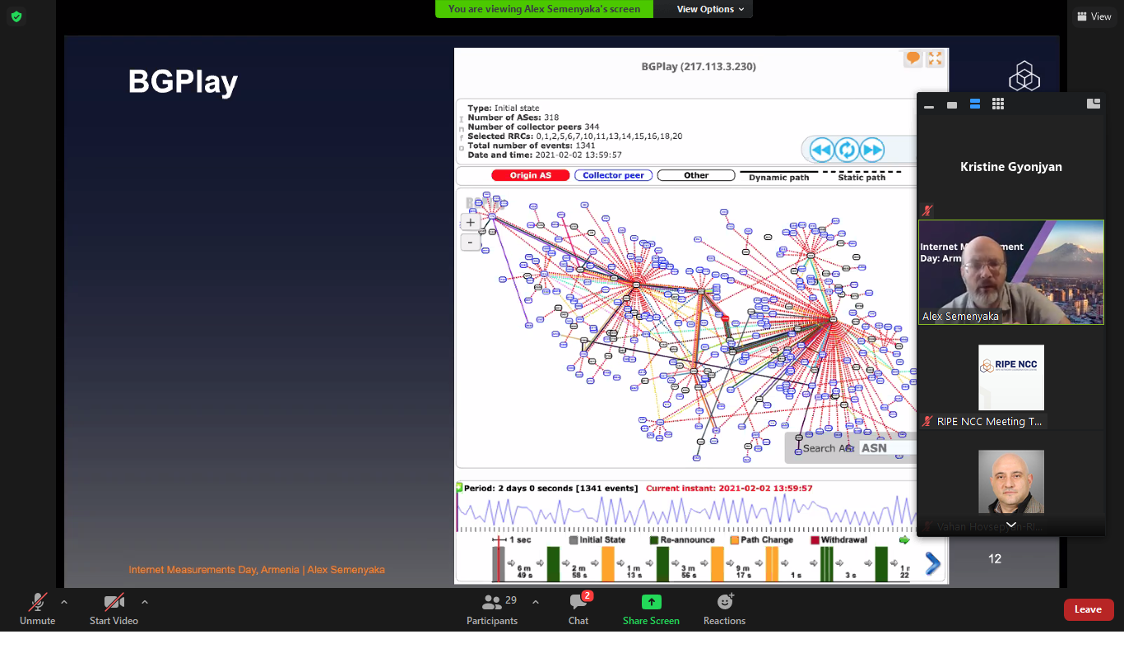
Task: Start Video camera toggle
Action: click(114, 610)
